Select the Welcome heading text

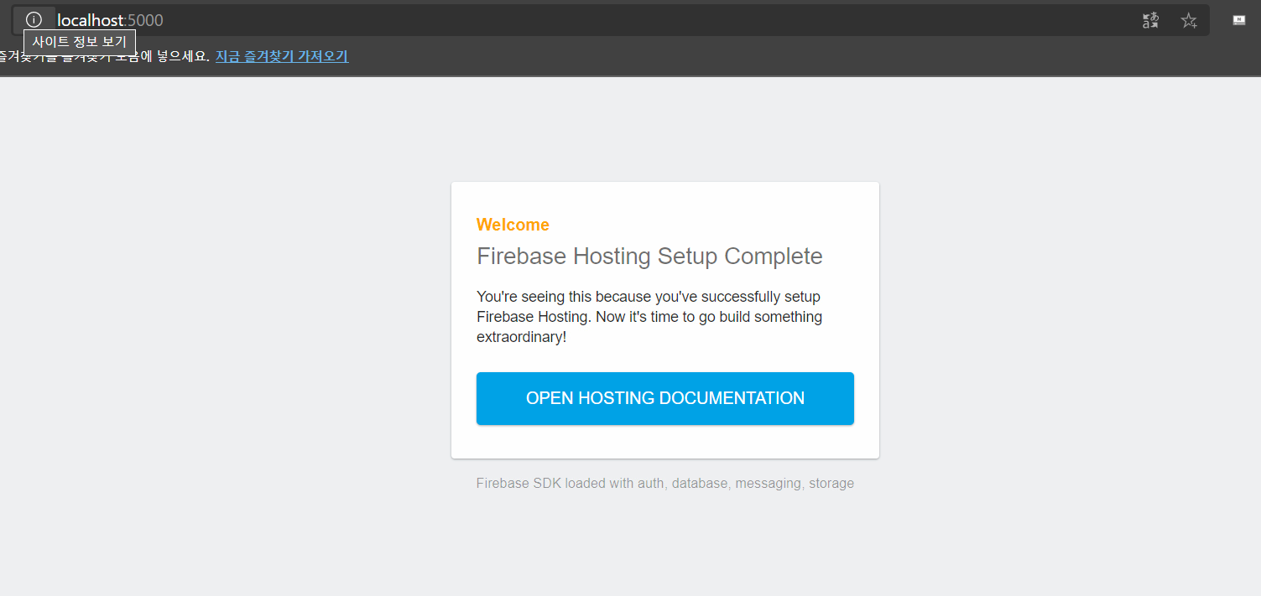tap(513, 225)
